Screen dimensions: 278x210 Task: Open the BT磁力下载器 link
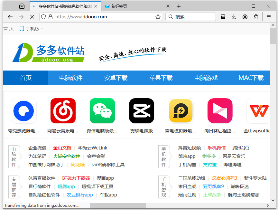coord(76,178)
